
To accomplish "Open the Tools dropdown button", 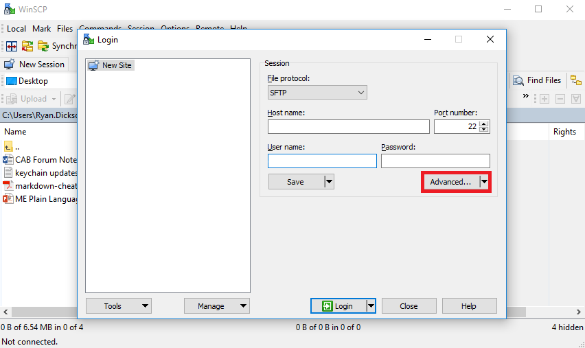I will pos(119,306).
